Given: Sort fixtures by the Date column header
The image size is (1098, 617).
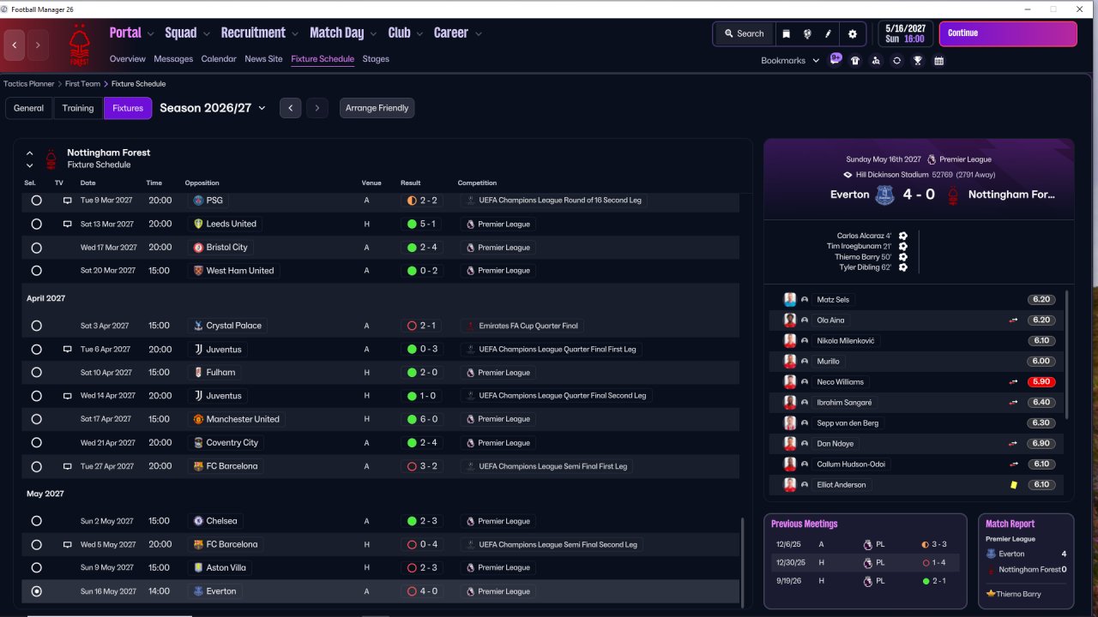Looking at the screenshot, I should tap(88, 183).
